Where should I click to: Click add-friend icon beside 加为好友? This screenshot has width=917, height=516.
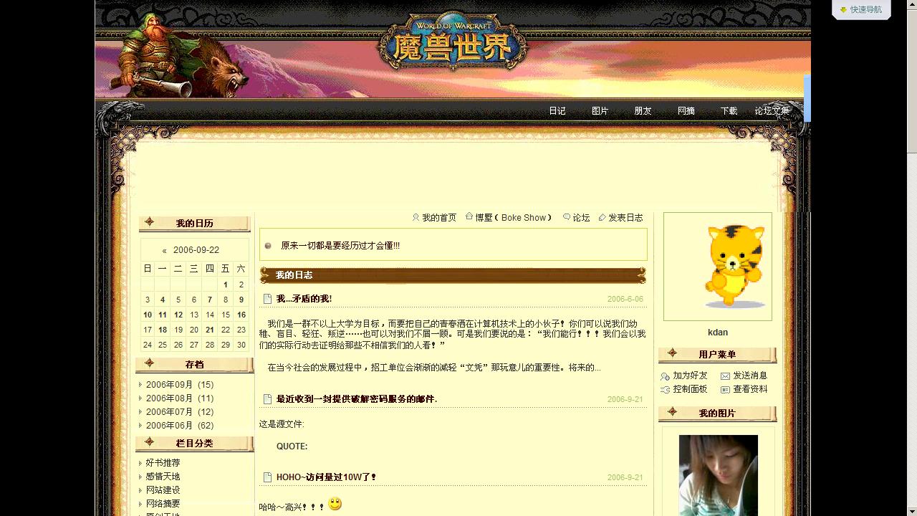(666, 376)
